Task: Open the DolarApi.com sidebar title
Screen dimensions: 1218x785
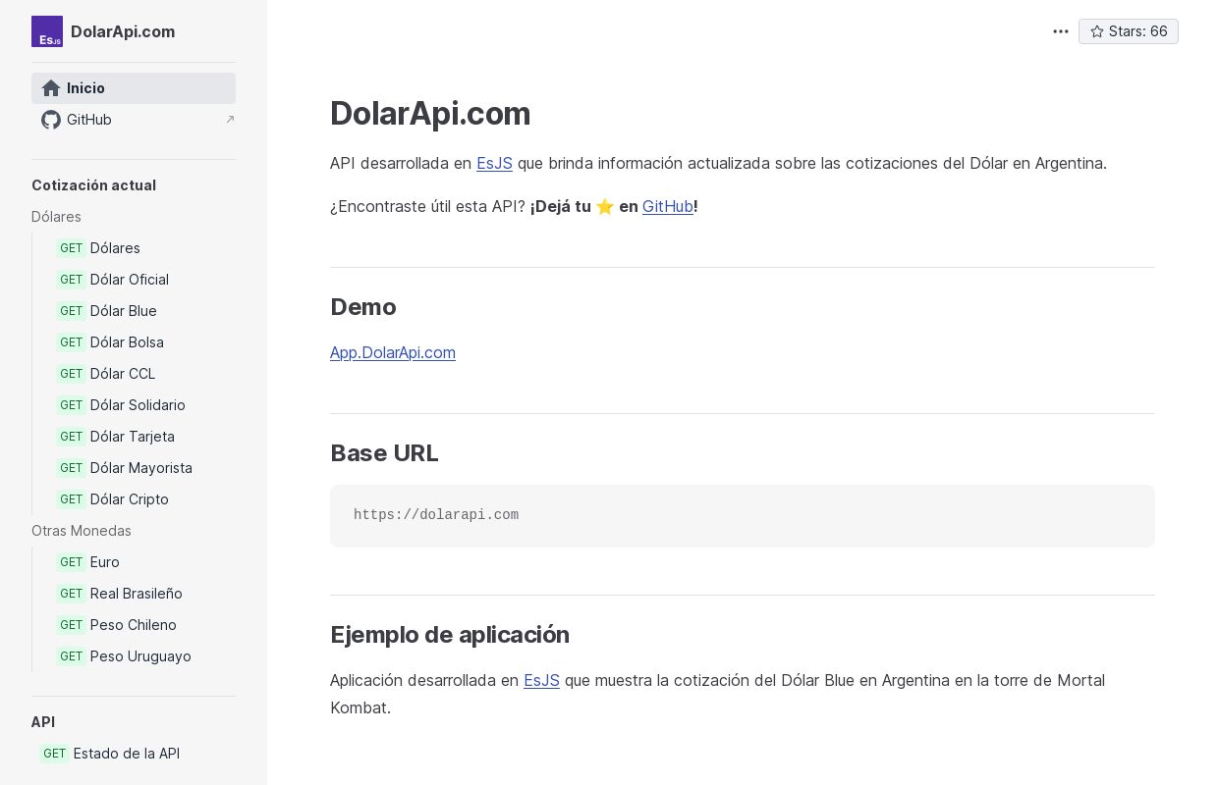Action: [123, 31]
